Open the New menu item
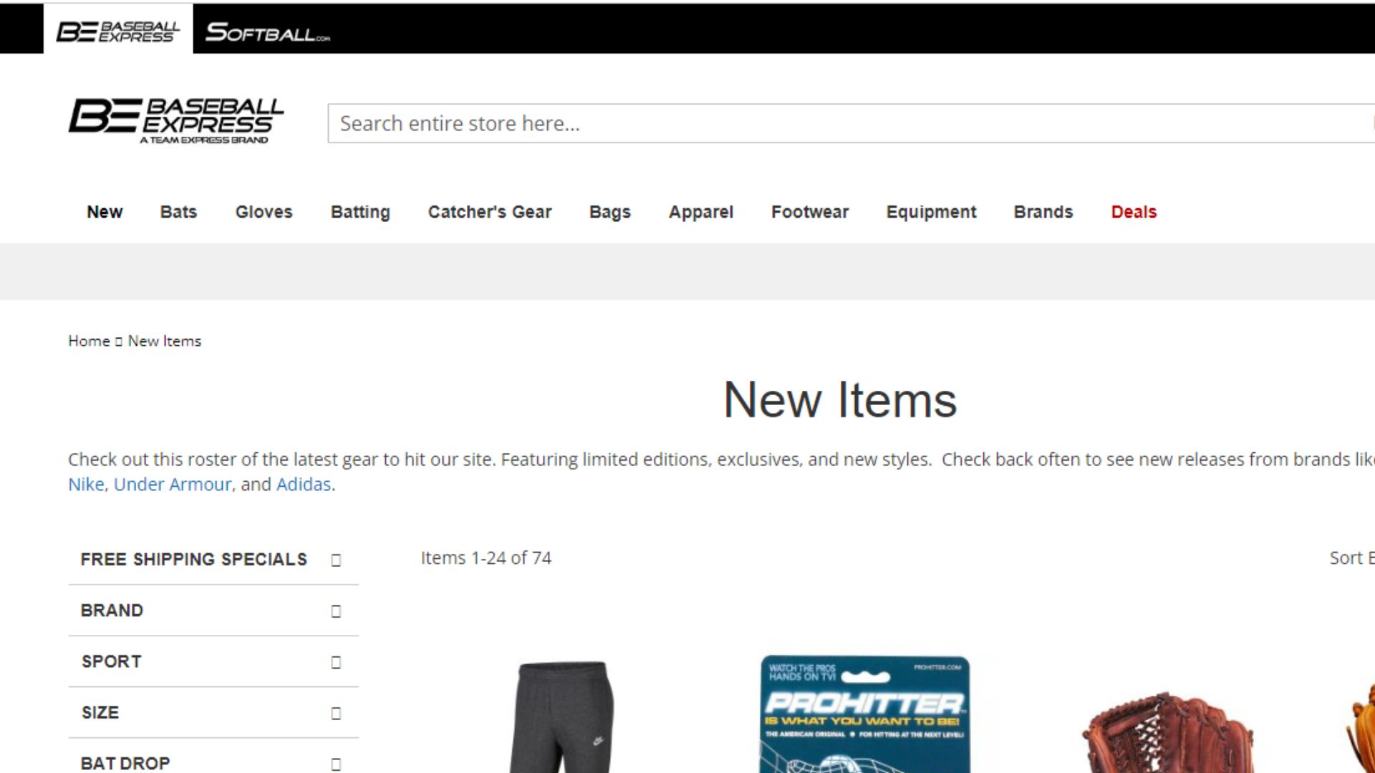This screenshot has height=773, width=1375. tap(105, 212)
